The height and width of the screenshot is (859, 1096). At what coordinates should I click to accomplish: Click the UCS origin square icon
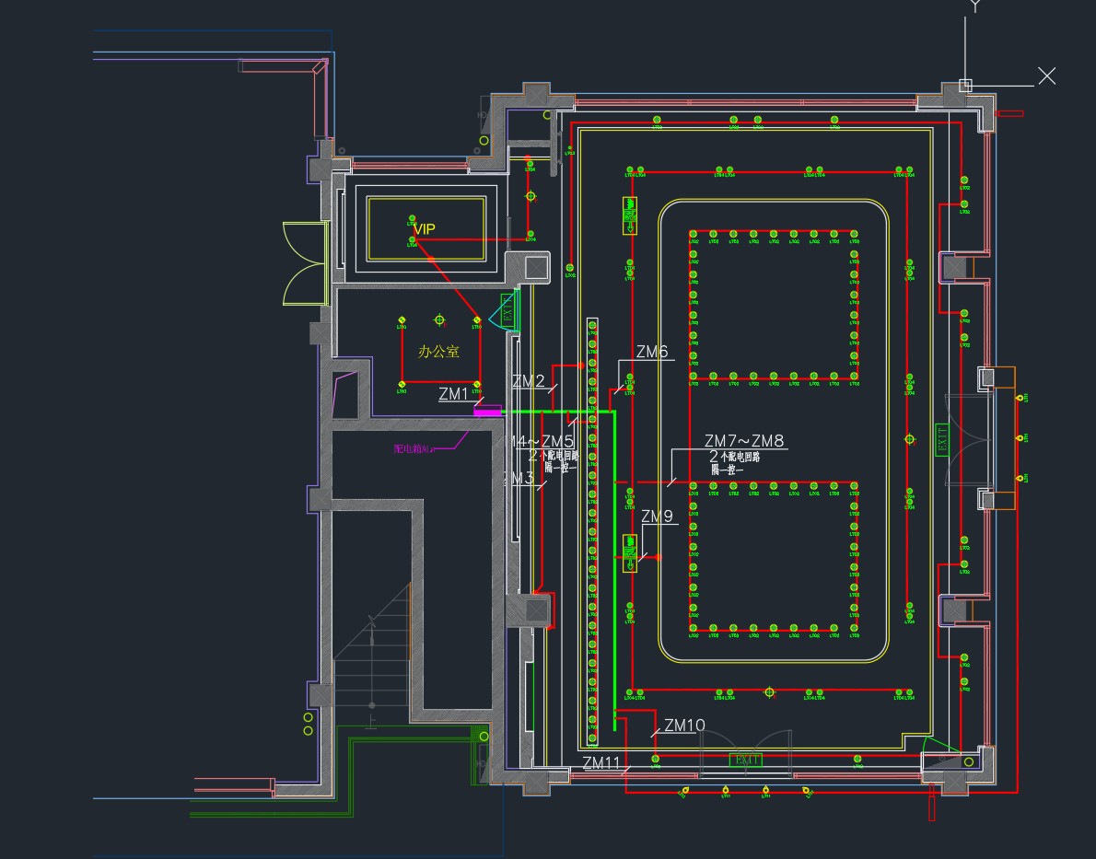[965, 86]
